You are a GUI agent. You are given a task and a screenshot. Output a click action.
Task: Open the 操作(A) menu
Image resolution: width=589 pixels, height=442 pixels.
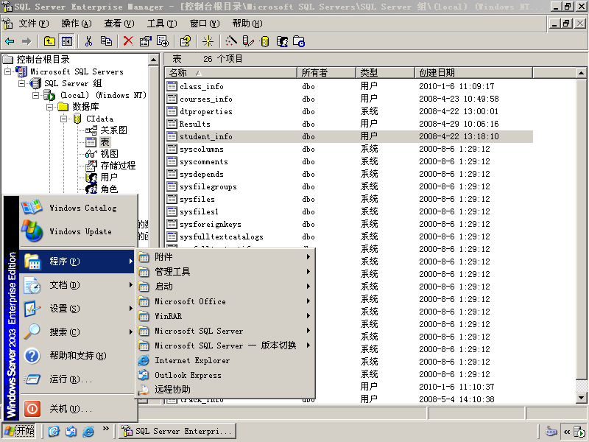click(77, 24)
